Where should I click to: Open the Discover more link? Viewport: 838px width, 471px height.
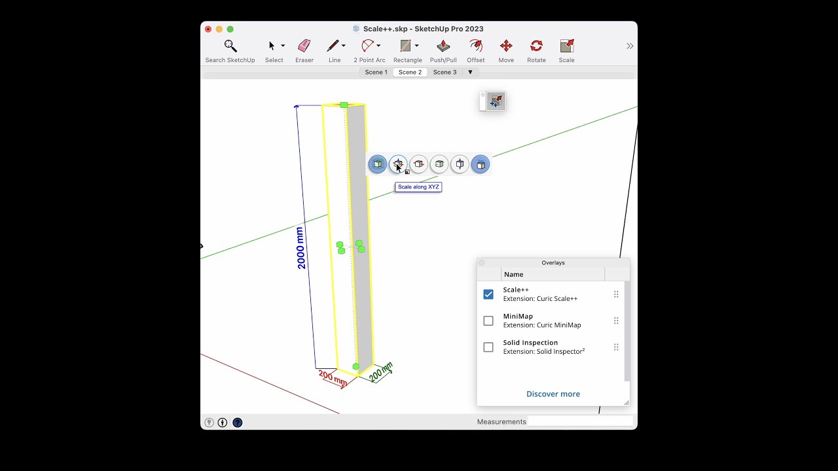click(x=553, y=394)
